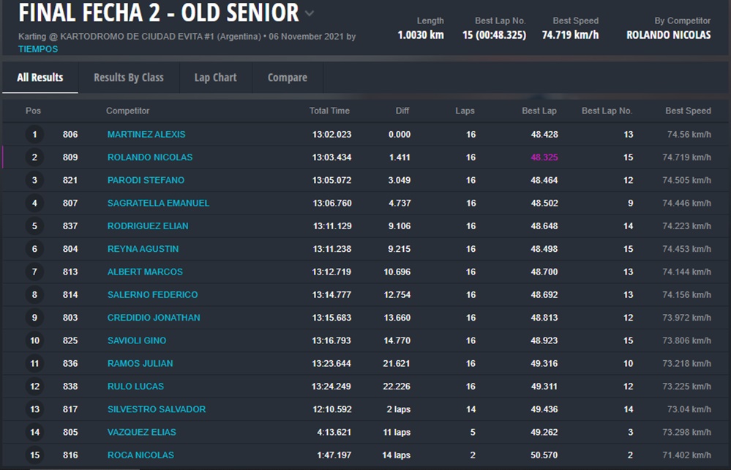The width and height of the screenshot is (731, 470).
Task: Open PARODI STEFANO competitor page
Action: (x=146, y=180)
